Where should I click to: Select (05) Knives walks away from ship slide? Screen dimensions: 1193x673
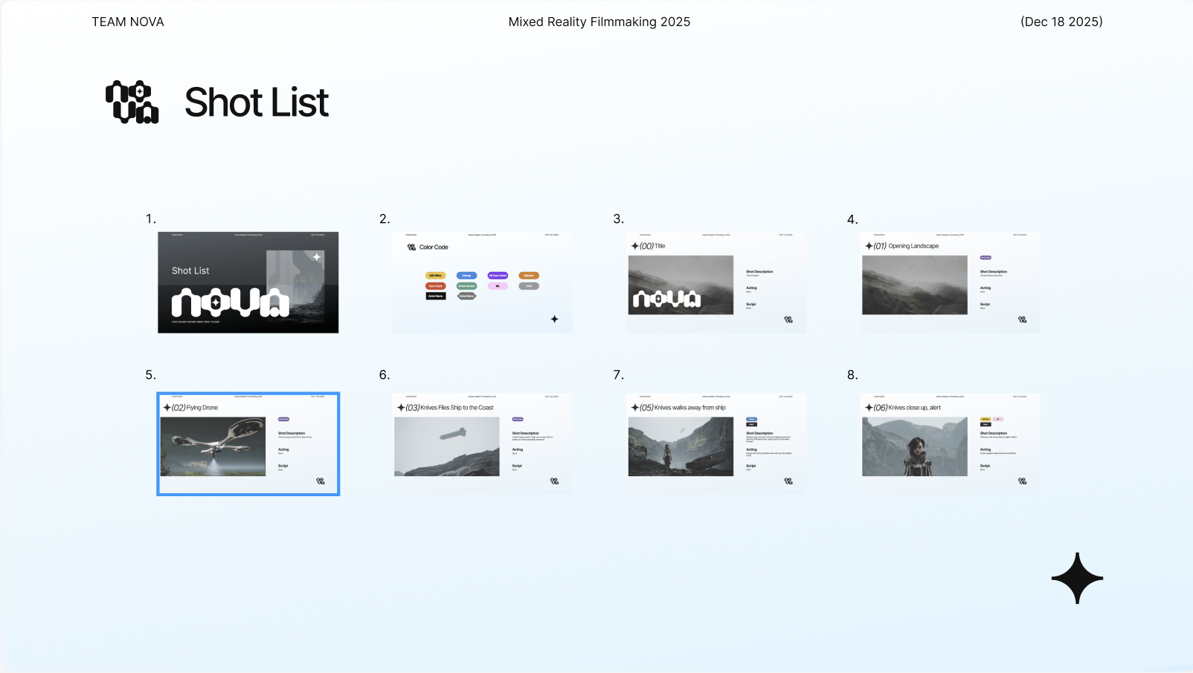[x=716, y=443]
